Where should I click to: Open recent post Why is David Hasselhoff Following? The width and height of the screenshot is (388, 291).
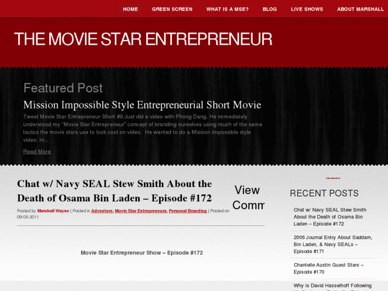332,286
